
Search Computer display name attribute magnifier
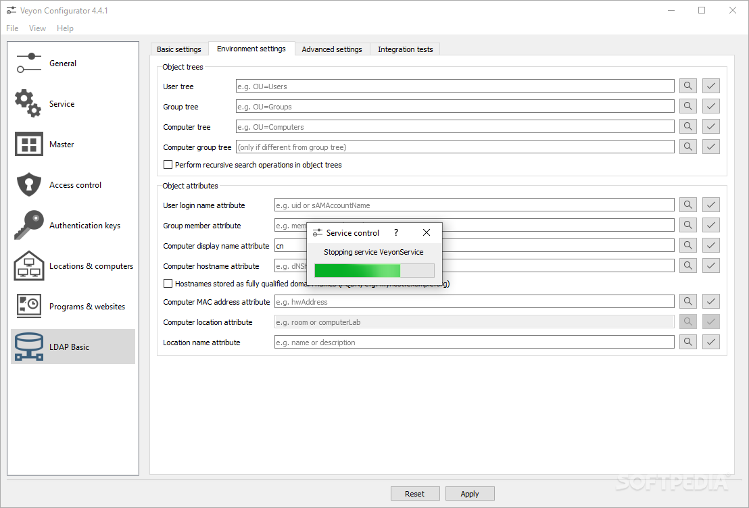pyautogui.click(x=688, y=245)
